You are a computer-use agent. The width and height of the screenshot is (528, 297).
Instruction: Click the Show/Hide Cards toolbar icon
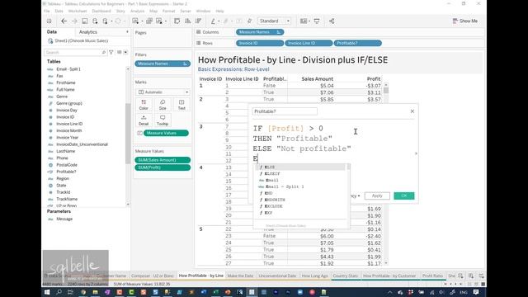[x=304, y=21]
